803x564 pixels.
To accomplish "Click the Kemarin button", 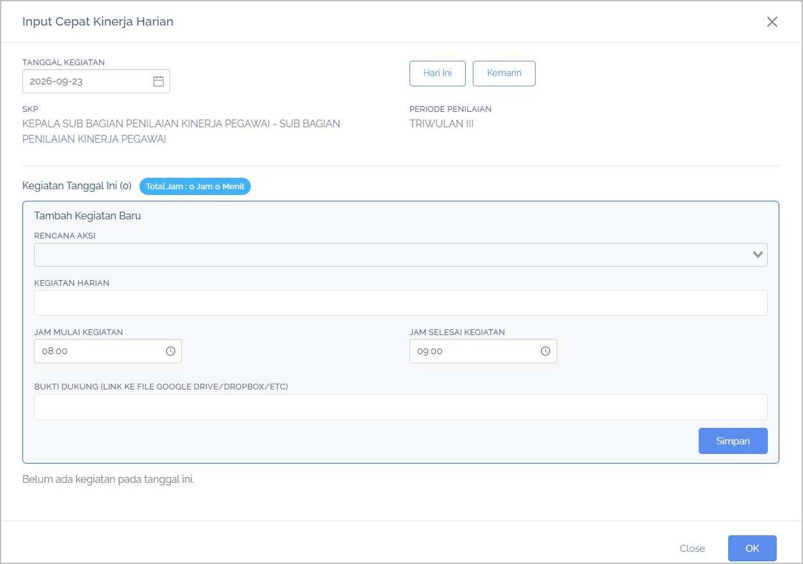I will point(504,73).
